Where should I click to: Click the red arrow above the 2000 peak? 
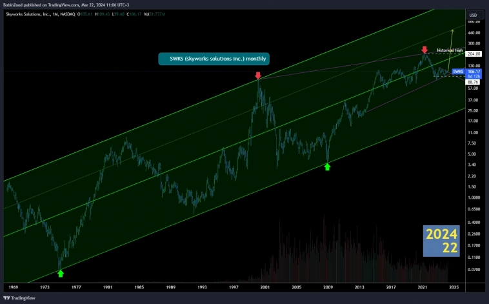coord(258,76)
